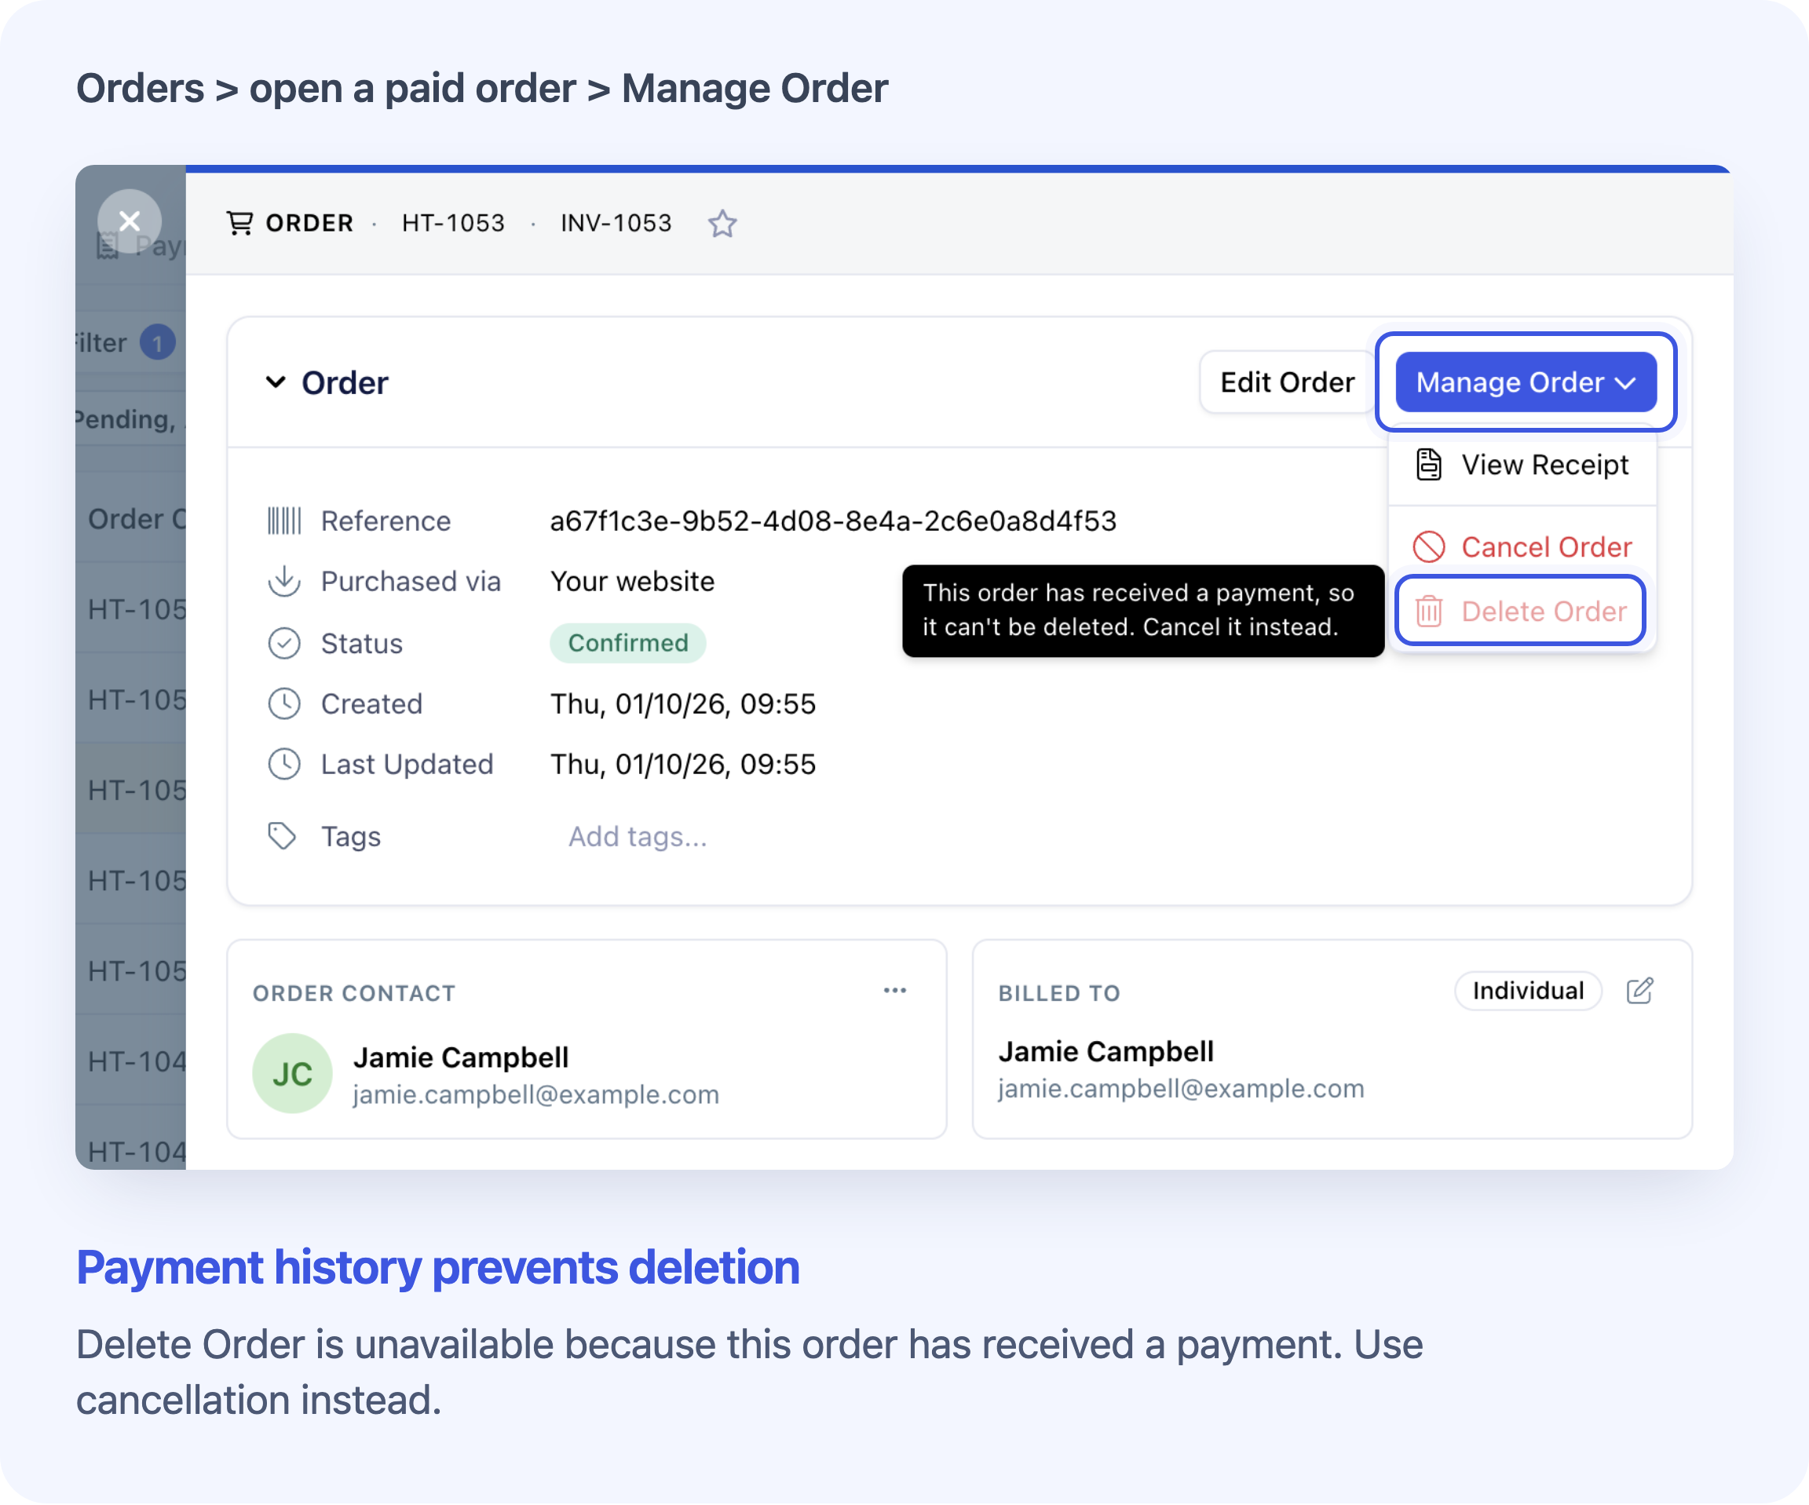Click the trash can icon
Viewport: 1809px width, 1505px height.
point(1428,611)
